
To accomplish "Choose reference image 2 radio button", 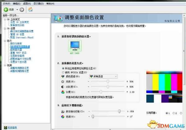I will click(x=174, y=113).
